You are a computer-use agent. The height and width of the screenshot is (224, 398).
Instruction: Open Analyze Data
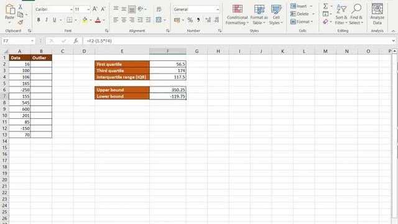[x=377, y=14]
